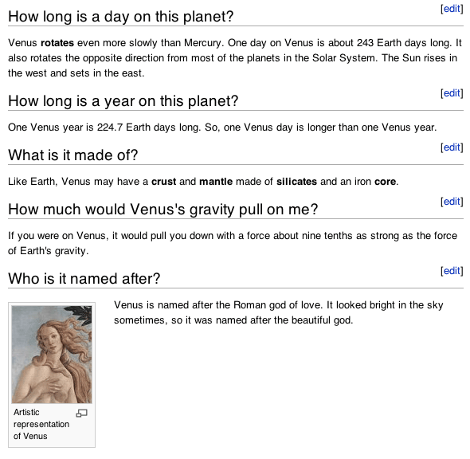Click the 'What is it made of?' heading
470x459 pixels.
tap(73, 155)
